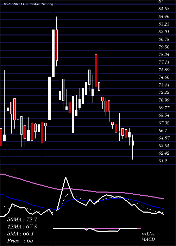The height and width of the screenshot is (246, 176).
Task: Select the 72.22 price axis label
Action: [x=164, y=92]
